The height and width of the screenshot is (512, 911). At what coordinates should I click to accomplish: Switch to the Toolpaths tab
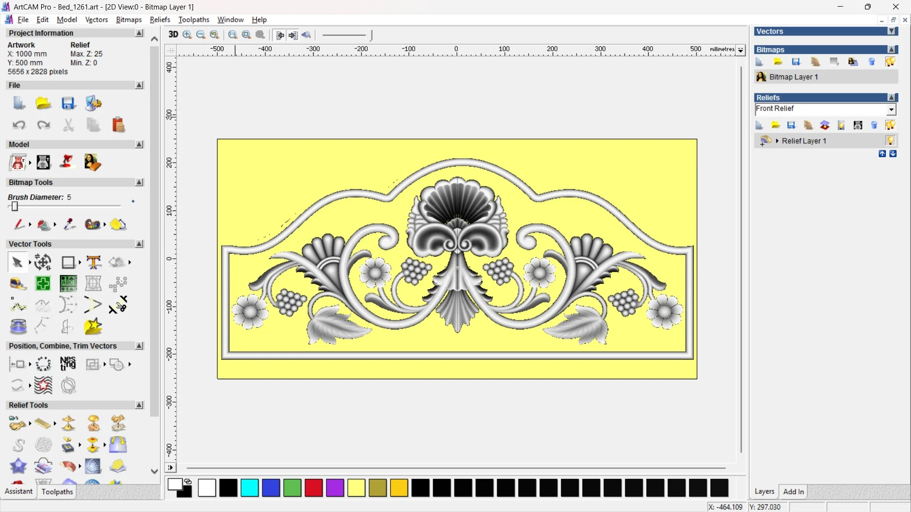57,492
